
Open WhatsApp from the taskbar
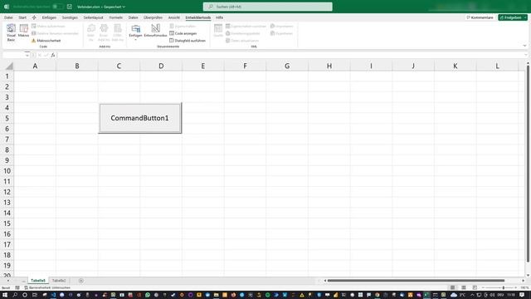[148, 296]
